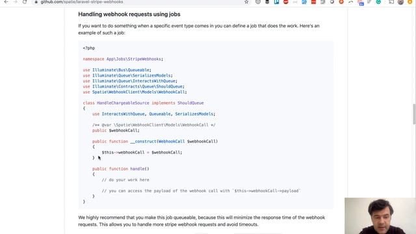Click the '// do your work here' comment

[125, 180]
